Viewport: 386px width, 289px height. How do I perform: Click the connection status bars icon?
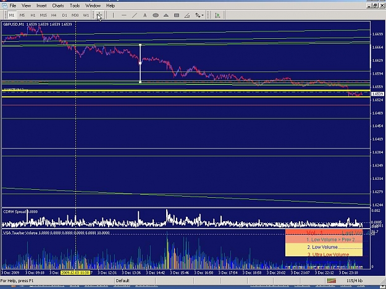pyautogui.click(x=332, y=280)
